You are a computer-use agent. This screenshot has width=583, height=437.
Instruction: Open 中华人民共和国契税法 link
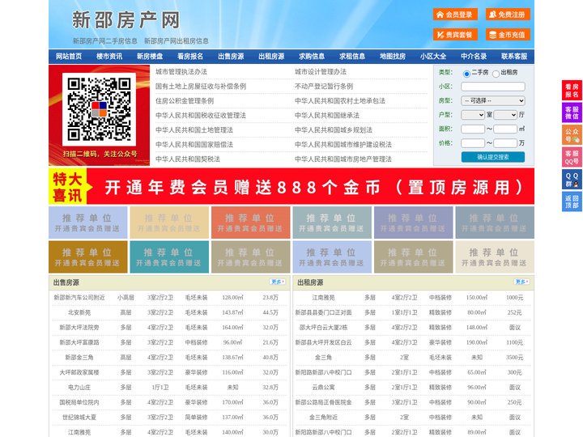click(188, 159)
